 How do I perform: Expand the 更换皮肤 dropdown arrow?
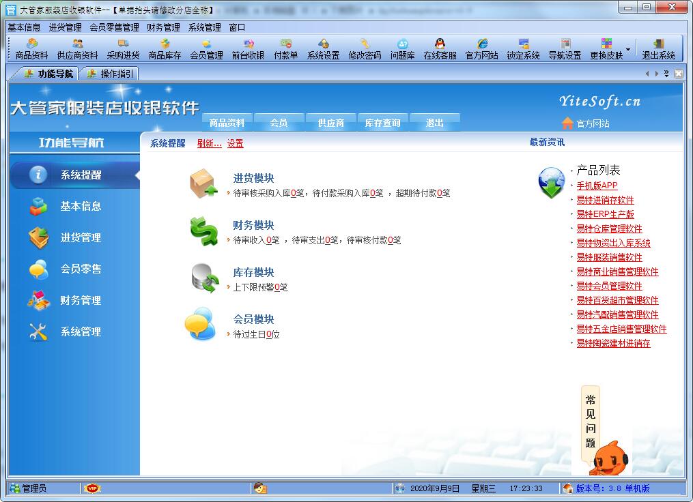coord(628,49)
